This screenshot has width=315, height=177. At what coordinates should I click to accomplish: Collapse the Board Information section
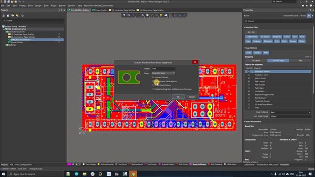[245, 121]
